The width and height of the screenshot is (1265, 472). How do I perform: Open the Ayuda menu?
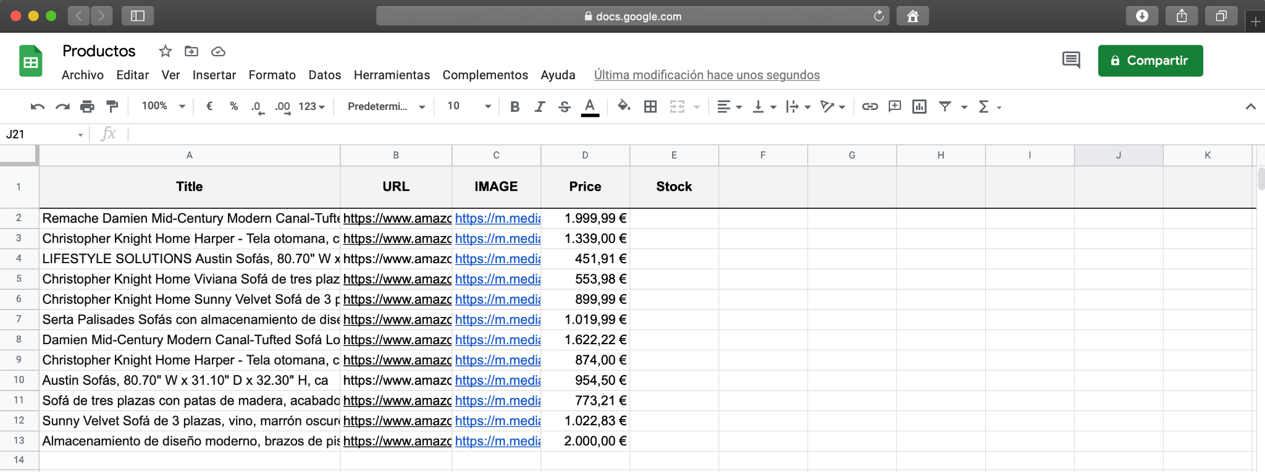(558, 75)
